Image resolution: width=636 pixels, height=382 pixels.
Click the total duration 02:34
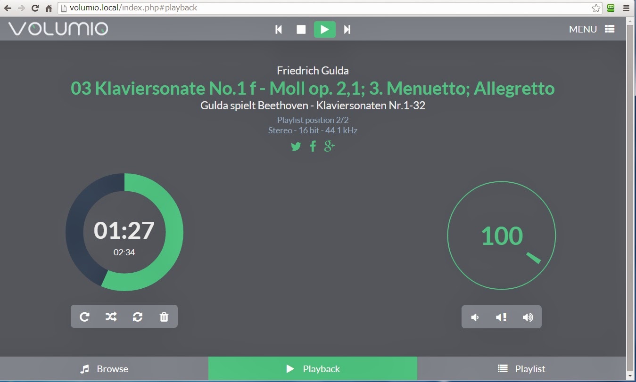click(124, 252)
